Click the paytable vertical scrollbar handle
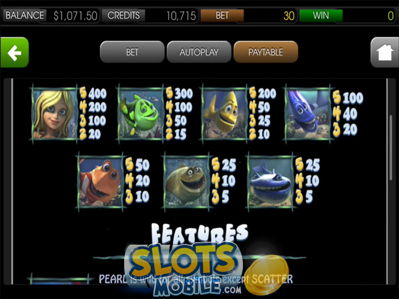The image size is (399, 299). click(391, 148)
